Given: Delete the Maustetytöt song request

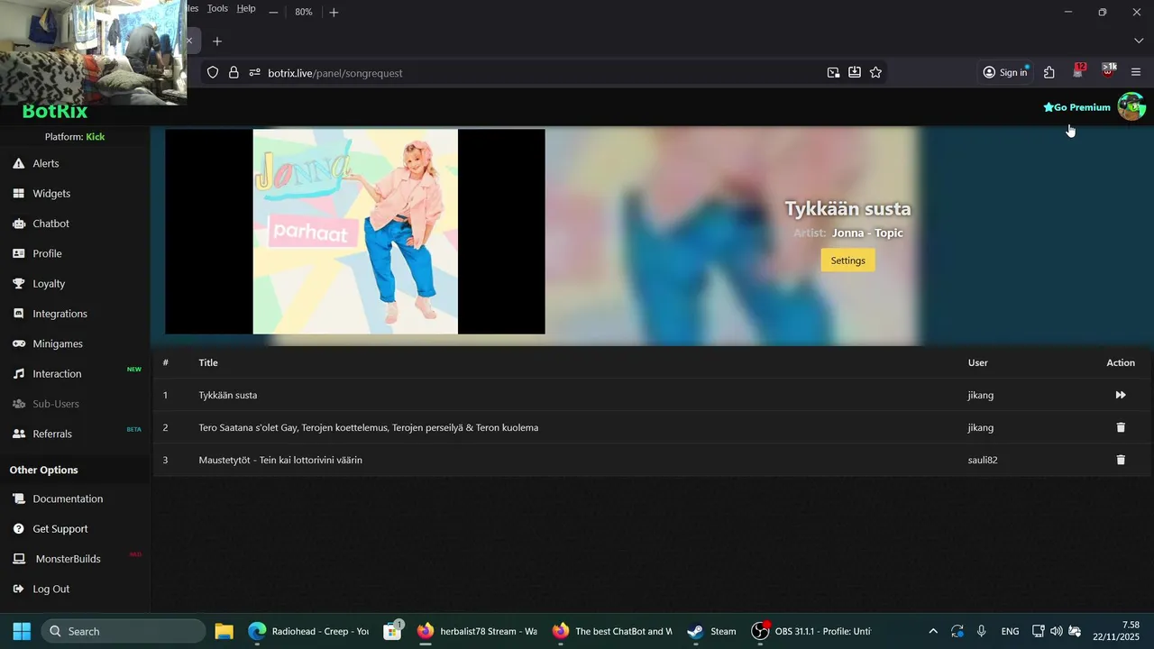Looking at the screenshot, I should 1121,460.
